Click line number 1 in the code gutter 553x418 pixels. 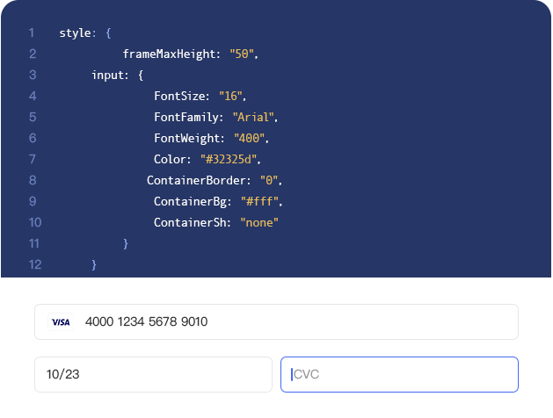coord(32,33)
